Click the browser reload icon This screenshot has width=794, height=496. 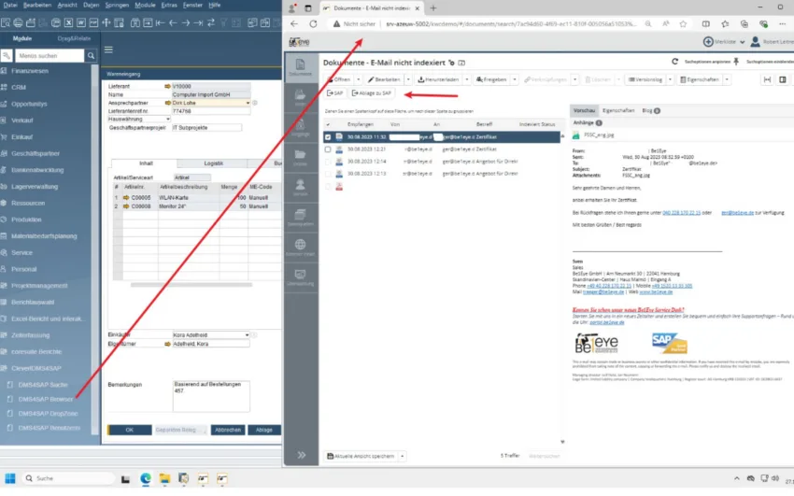point(313,23)
